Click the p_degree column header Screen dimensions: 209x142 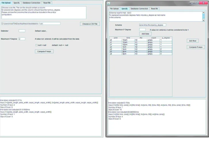[166, 38]
